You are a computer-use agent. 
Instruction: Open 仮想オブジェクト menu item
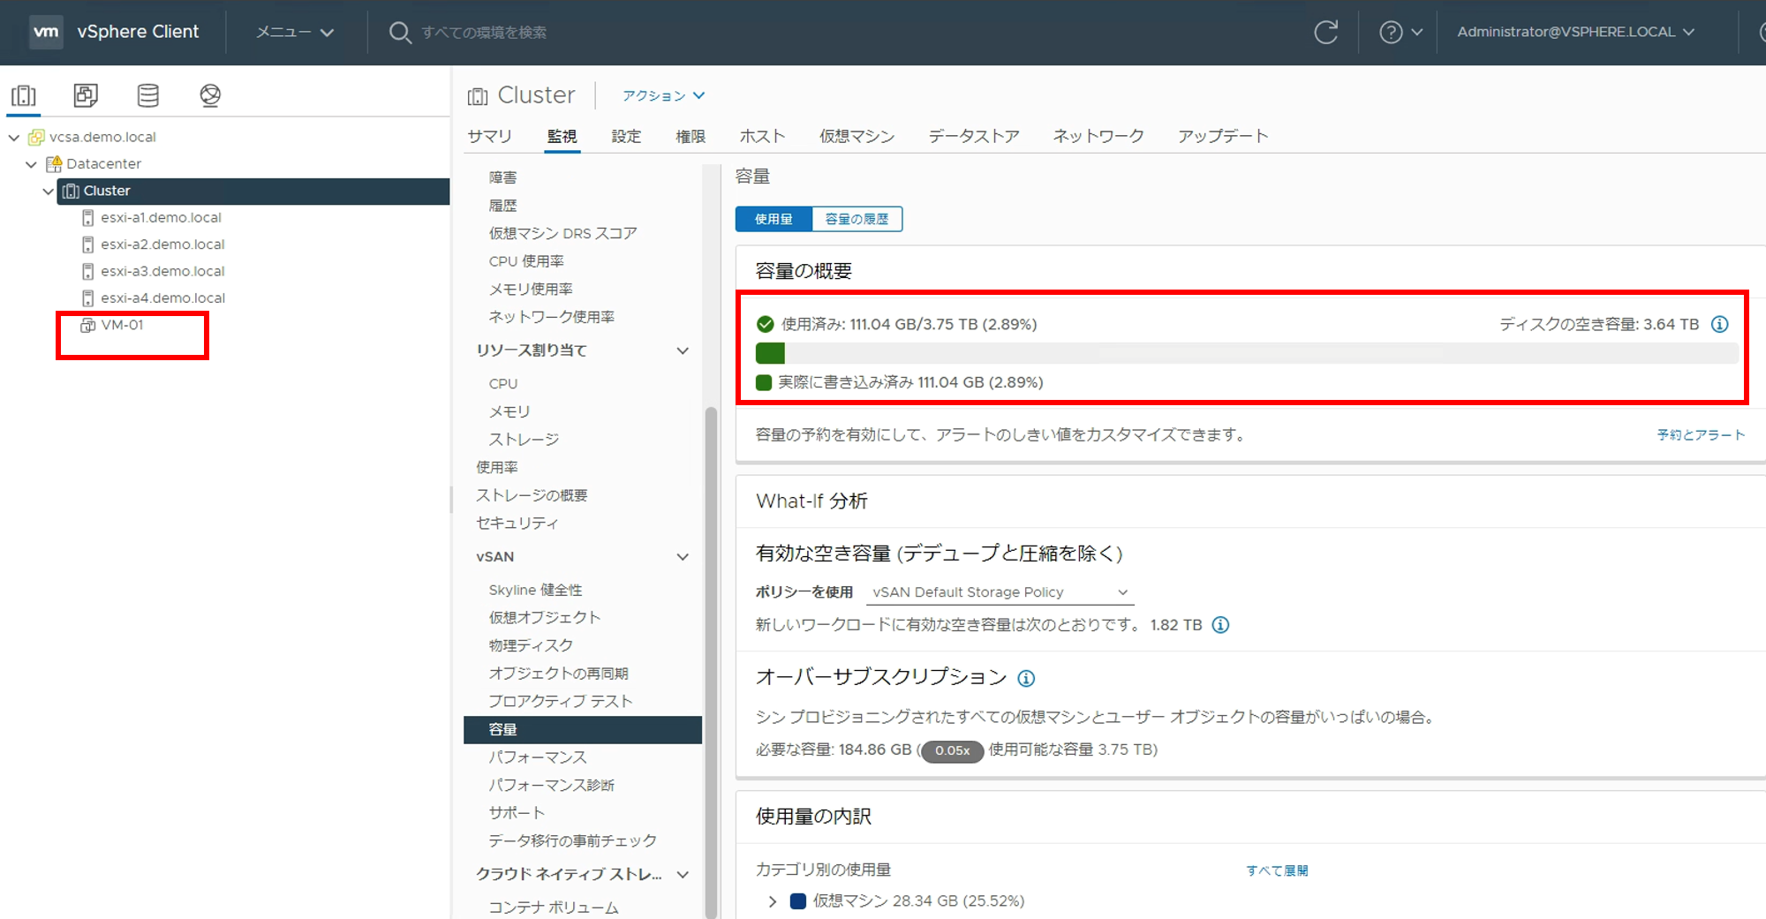pos(544,617)
